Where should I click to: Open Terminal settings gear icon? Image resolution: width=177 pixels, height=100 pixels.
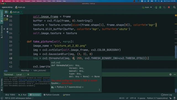(x=170, y=74)
